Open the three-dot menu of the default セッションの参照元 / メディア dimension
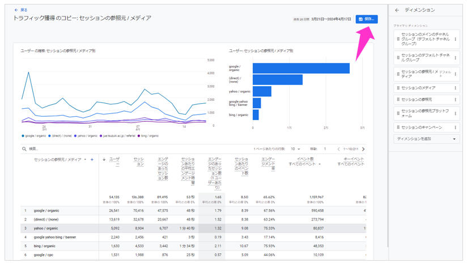The width and height of the screenshot is (467, 263). (456, 74)
